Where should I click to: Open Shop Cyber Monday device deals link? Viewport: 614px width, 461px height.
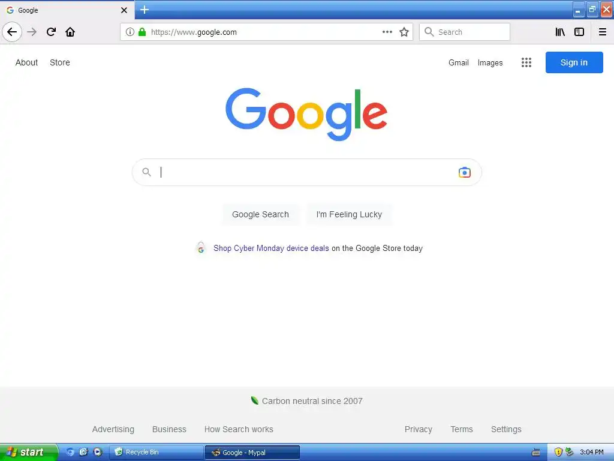click(271, 248)
